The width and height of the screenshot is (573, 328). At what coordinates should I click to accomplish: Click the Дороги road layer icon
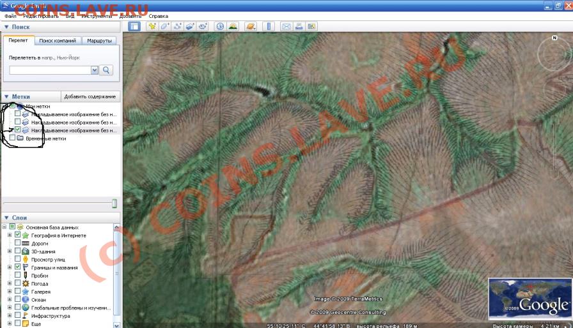tap(25, 243)
